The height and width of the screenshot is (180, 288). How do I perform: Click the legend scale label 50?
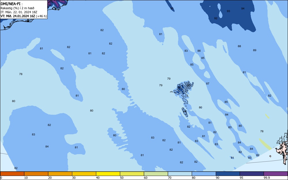[122, 178]
